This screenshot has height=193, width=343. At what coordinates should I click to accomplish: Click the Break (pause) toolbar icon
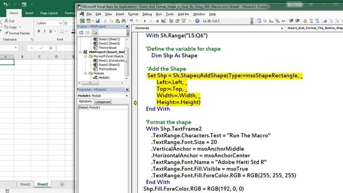click(151, 21)
